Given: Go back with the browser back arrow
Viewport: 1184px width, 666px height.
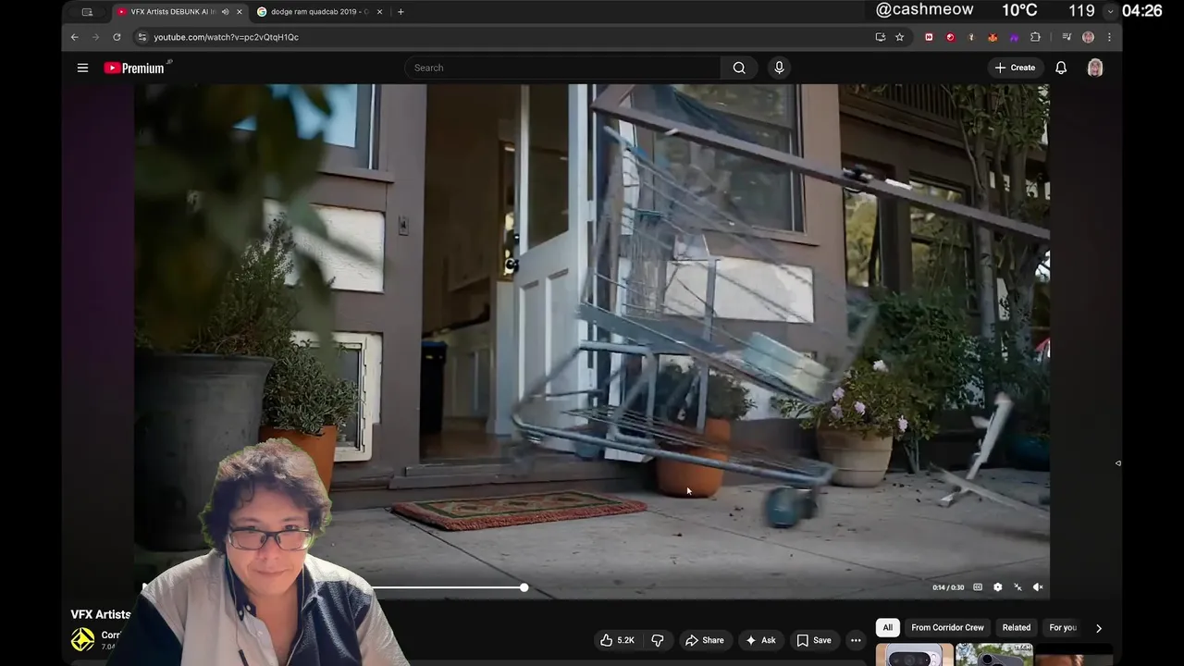Looking at the screenshot, I should 75,37.
